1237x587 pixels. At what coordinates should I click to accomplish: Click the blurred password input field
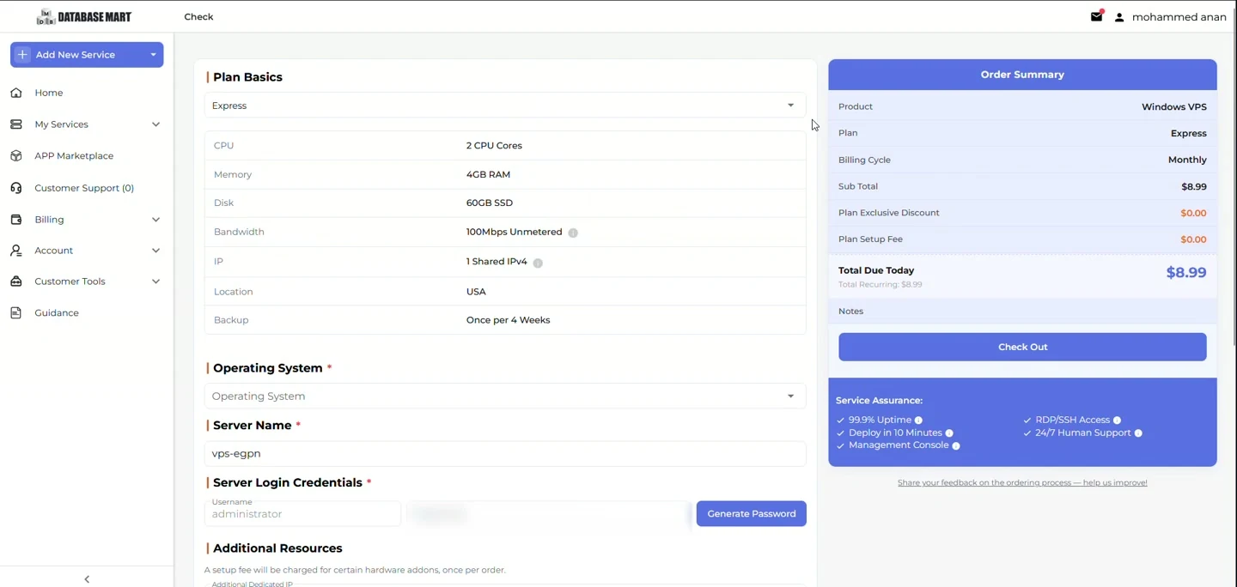pyautogui.click(x=548, y=514)
